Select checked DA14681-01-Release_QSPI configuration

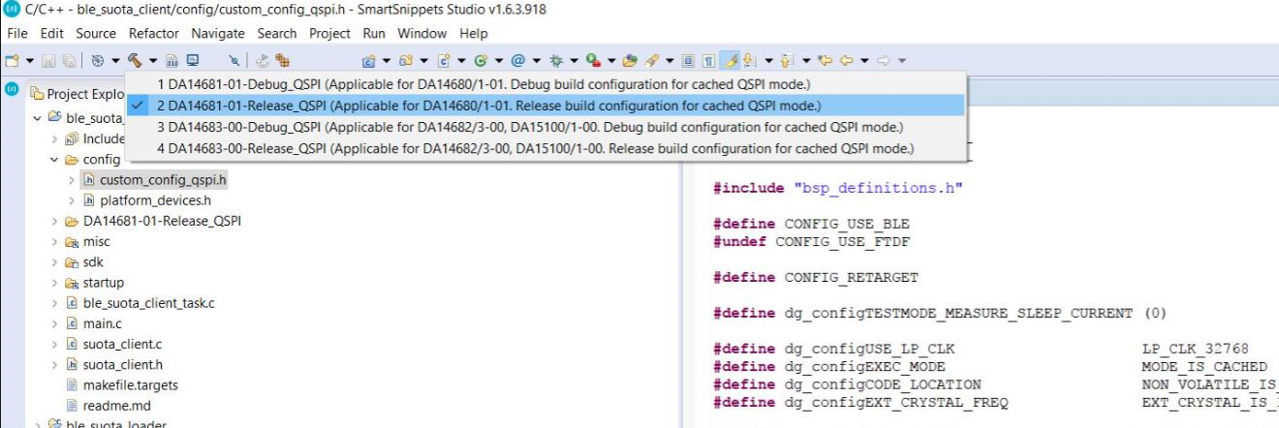click(x=546, y=105)
